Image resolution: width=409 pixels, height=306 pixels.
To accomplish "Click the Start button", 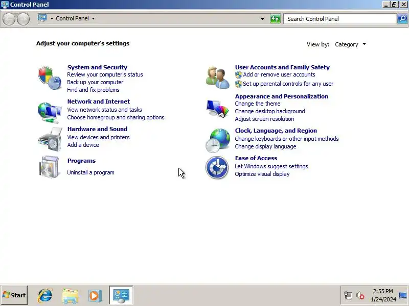I will pyautogui.click(x=14, y=295).
